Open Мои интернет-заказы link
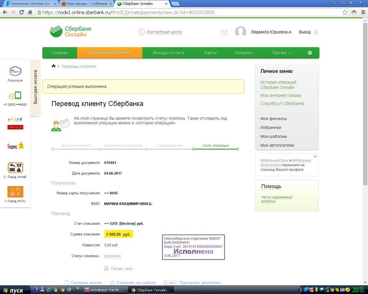Viewport: 368px width, 294px height. click(281, 96)
